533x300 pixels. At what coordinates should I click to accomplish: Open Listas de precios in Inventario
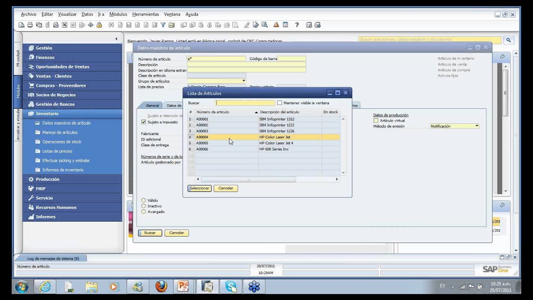click(57, 151)
